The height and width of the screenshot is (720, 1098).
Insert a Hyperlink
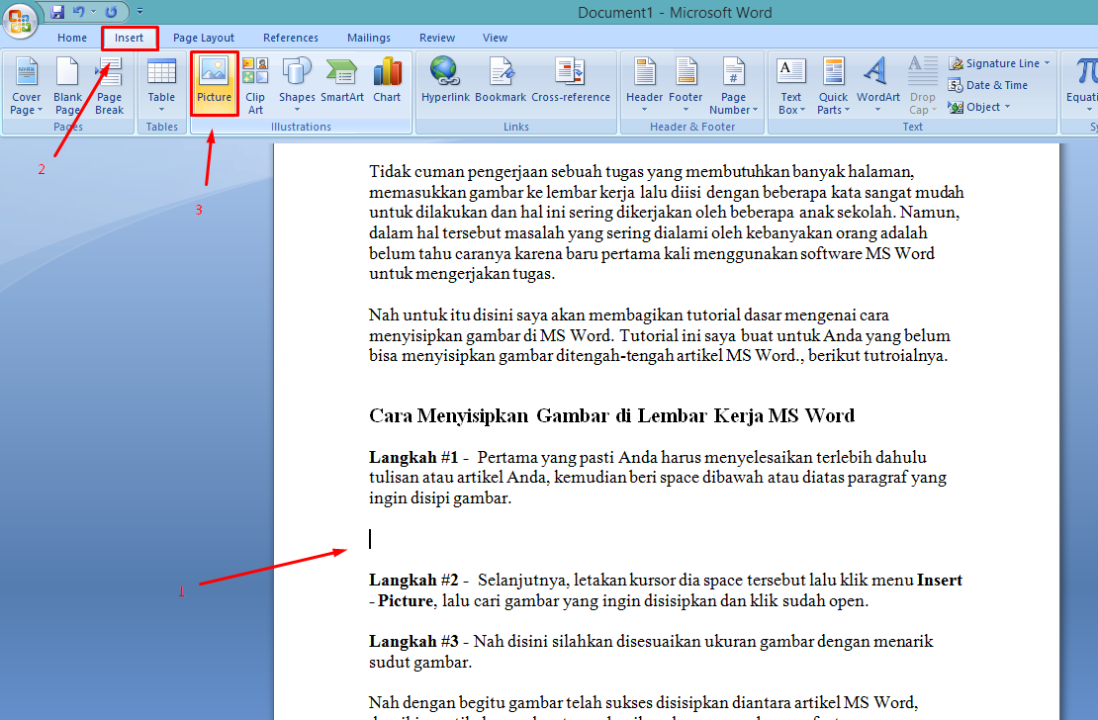(x=445, y=80)
